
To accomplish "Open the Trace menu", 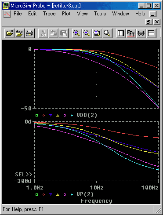I will coord(49,14).
